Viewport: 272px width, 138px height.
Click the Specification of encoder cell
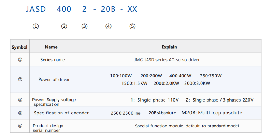(x=61, y=113)
